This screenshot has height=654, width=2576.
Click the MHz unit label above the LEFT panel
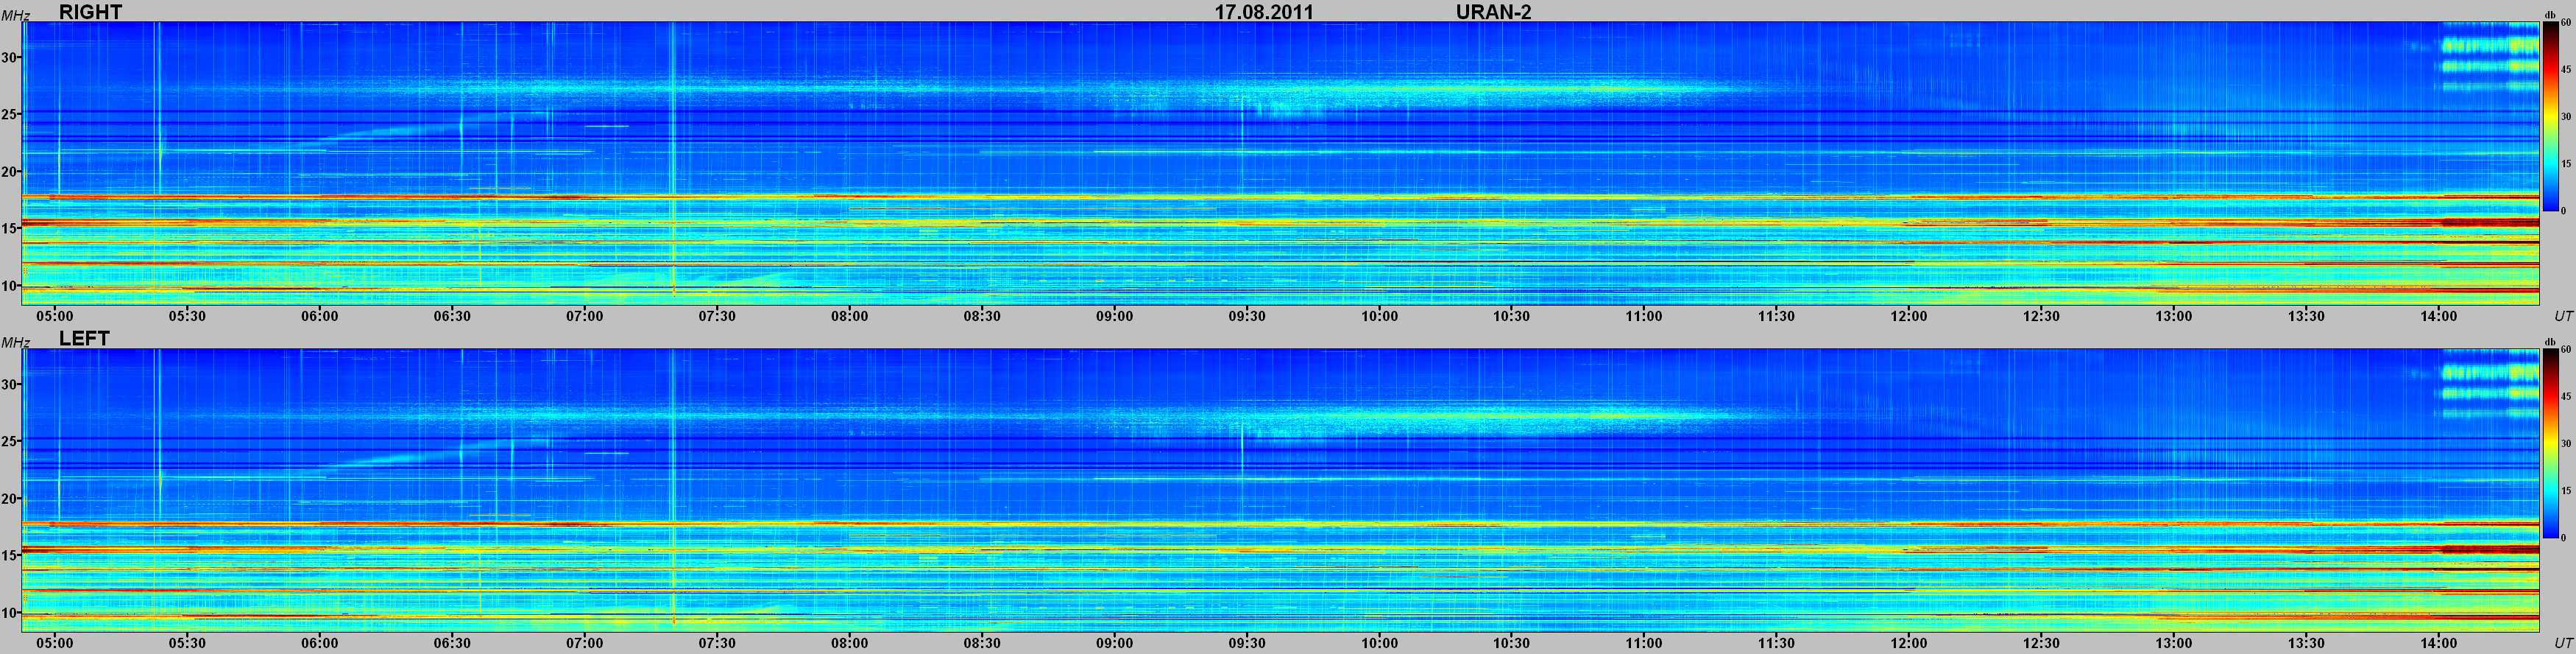coord(15,343)
